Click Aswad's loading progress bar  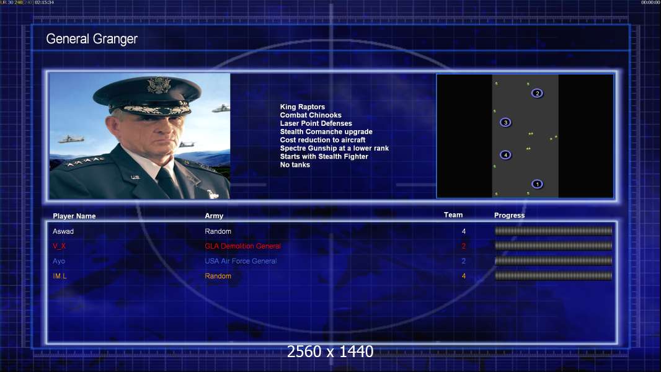click(554, 231)
